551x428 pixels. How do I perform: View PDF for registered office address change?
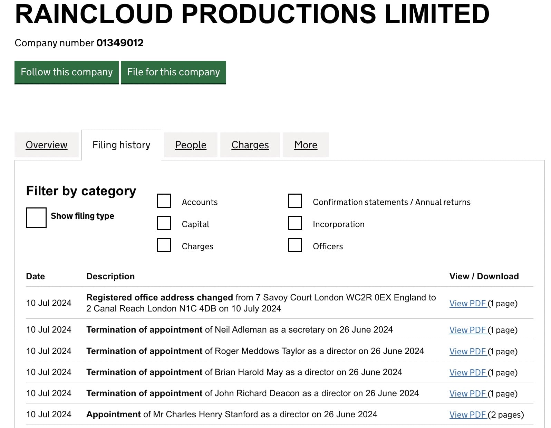coord(468,304)
